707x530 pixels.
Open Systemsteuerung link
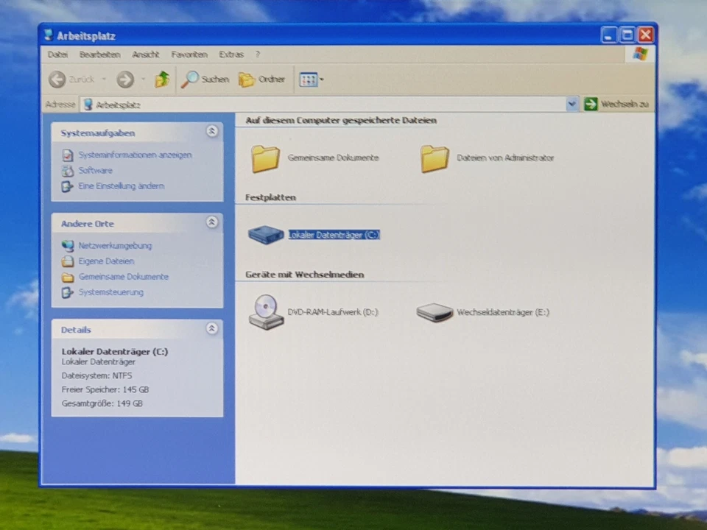click(111, 292)
